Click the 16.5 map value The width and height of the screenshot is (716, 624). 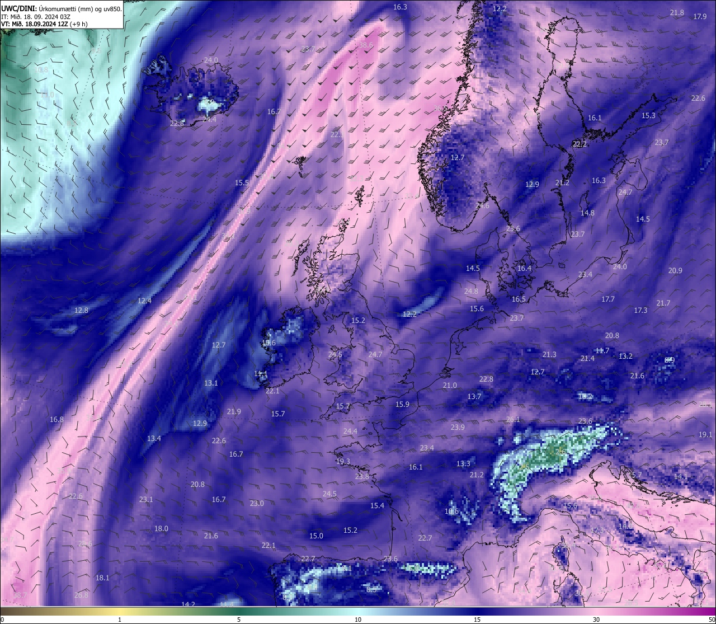point(519,299)
